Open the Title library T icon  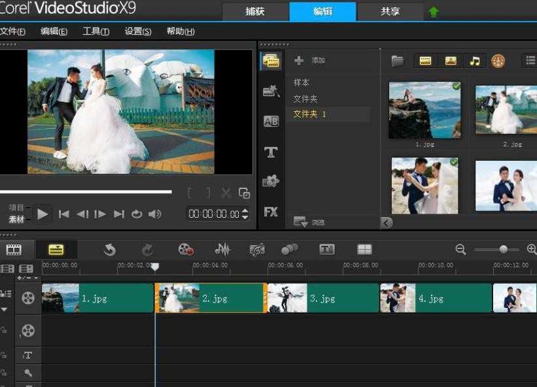(x=271, y=152)
